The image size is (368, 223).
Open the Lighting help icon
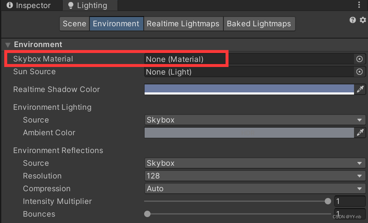pos(352,20)
